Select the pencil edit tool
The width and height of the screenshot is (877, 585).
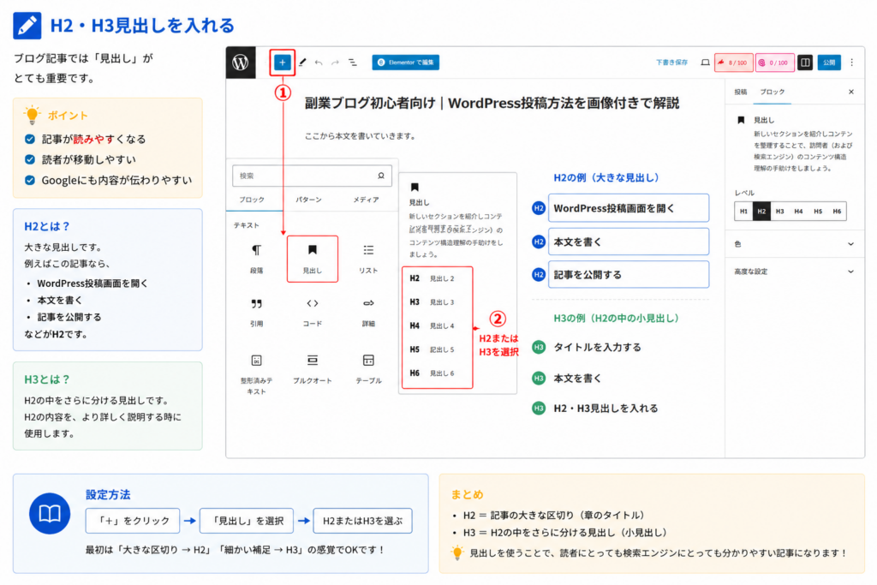302,63
